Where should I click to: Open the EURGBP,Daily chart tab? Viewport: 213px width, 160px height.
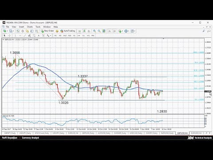tap(120, 133)
